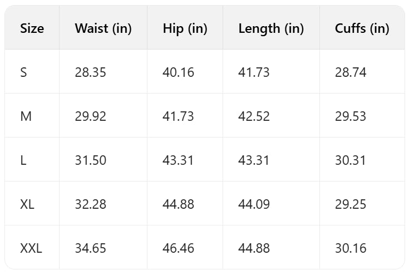This screenshot has width=409, height=275.
Task: Select length value 44.09 in XL row
Action: click(x=254, y=204)
